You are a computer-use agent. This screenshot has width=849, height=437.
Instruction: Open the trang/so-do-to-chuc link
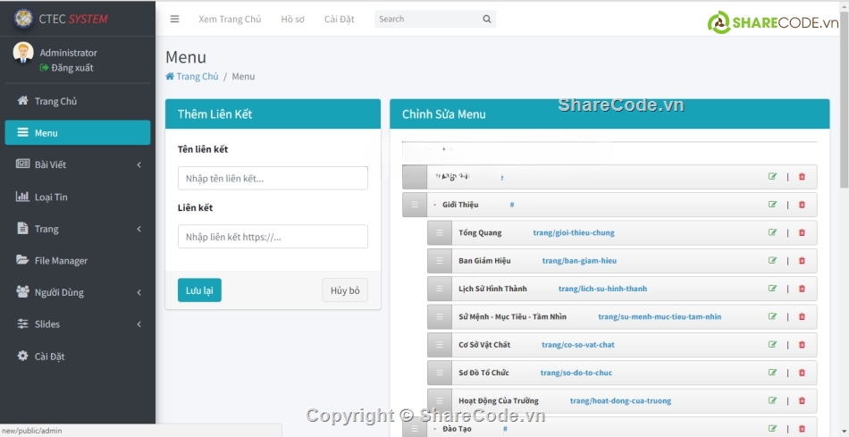coord(576,373)
